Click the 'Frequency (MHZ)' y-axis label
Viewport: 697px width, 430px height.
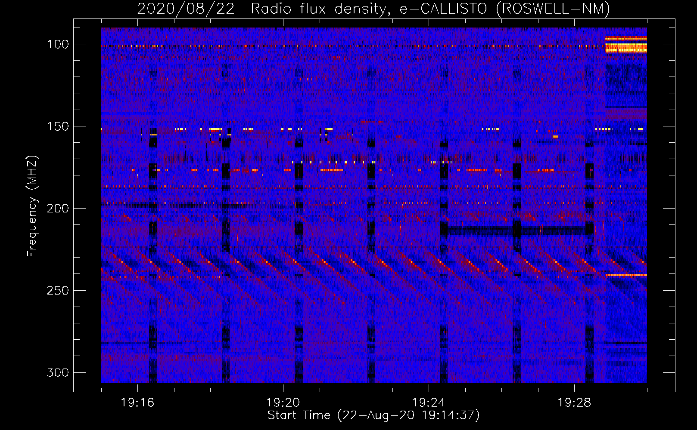pos(33,206)
